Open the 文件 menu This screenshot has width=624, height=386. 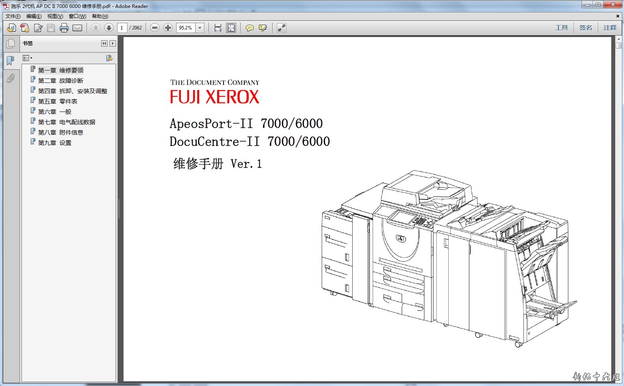(13, 16)
